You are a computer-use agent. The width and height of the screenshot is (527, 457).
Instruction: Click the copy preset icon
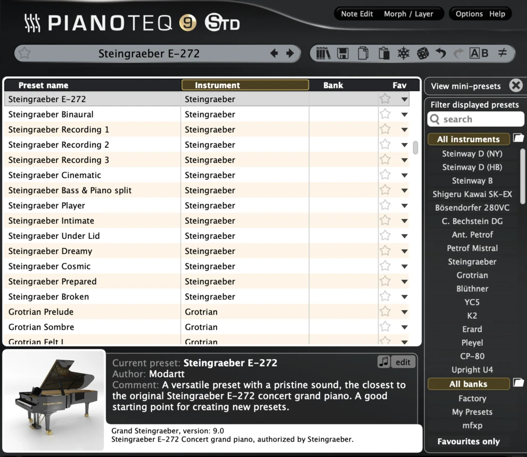coord(363,53)
